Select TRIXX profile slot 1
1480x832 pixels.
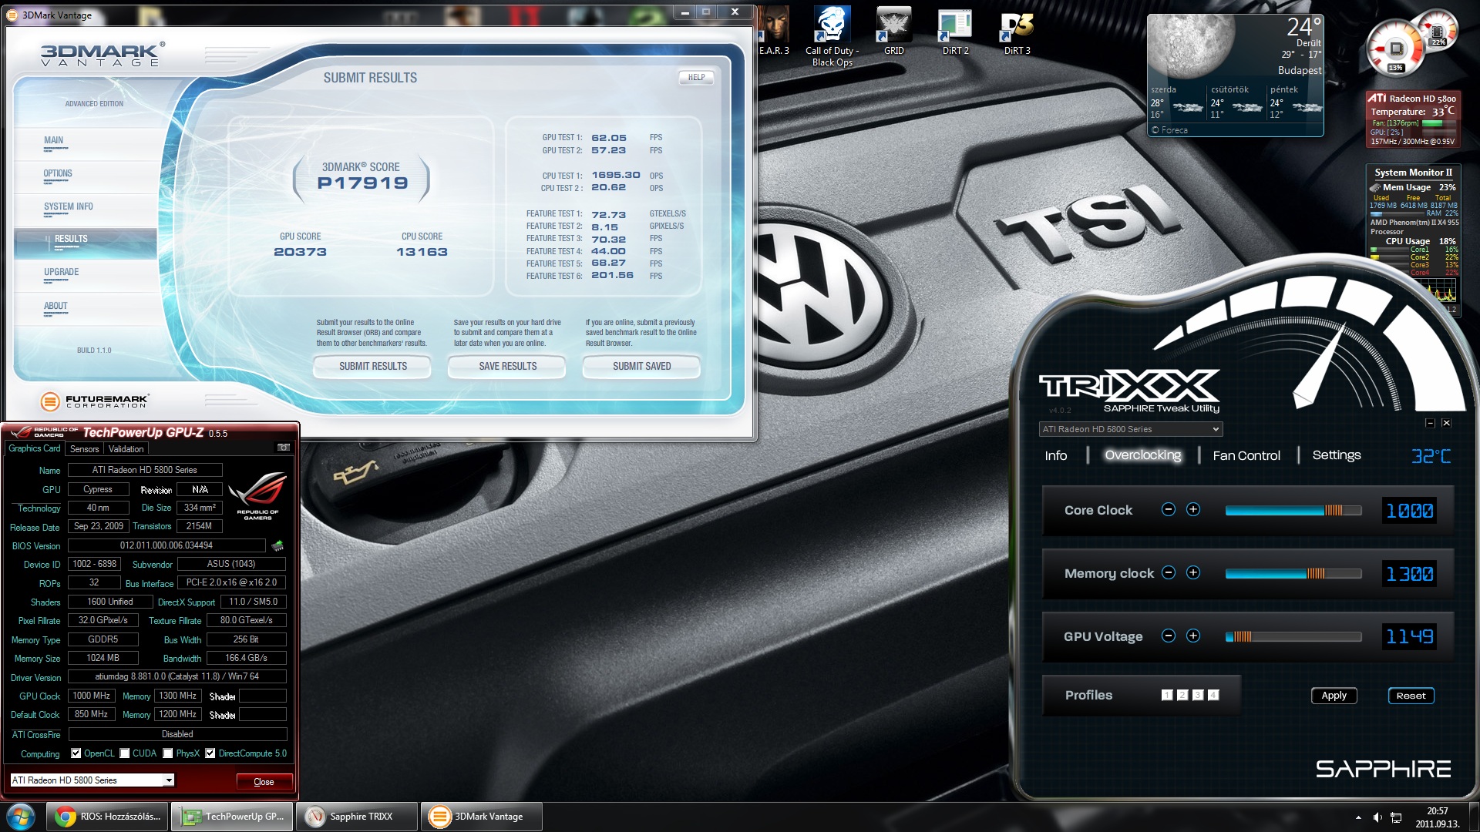coord(1167,695)
